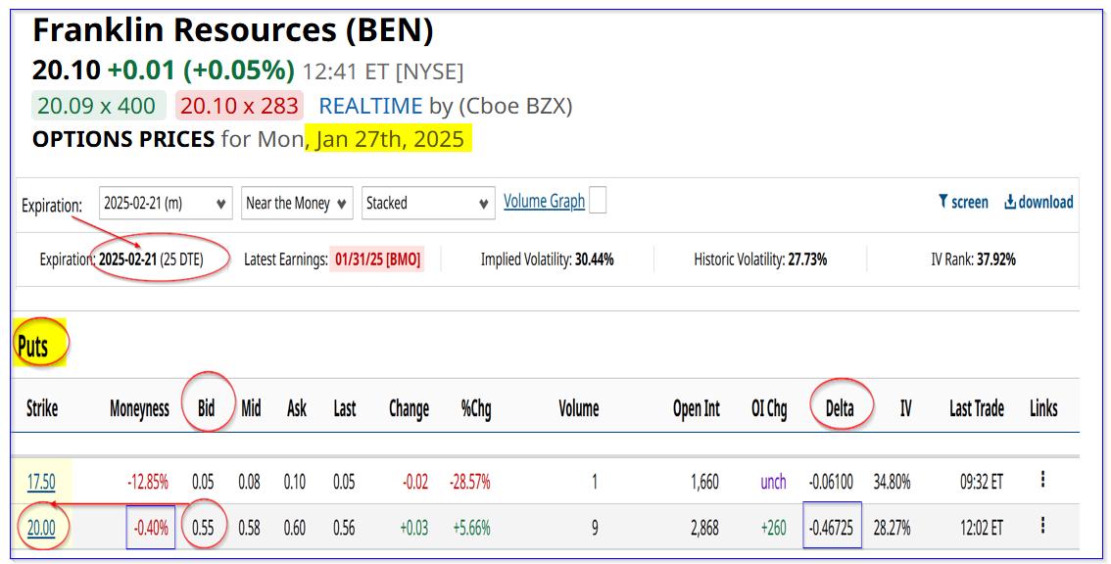Screen dimensions: 1111x564
Task: Sort by the IV column header
Action: coord(905,408)
